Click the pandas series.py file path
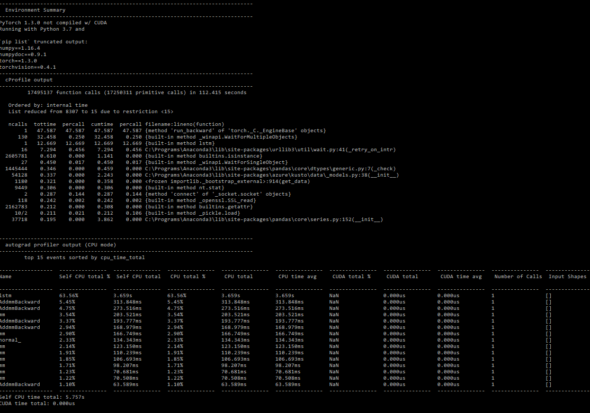Viewport: 590px width, 413px height. 264,219
